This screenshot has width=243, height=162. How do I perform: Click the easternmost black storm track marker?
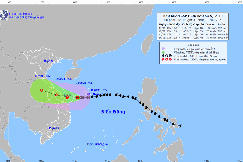(x=180, y=126)
